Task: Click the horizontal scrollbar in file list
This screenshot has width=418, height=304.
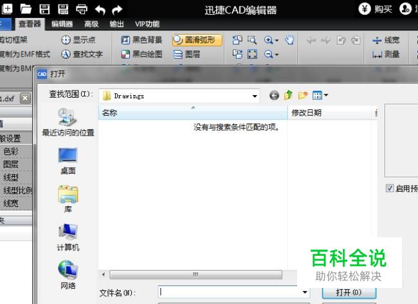Action: pos(196,274)
